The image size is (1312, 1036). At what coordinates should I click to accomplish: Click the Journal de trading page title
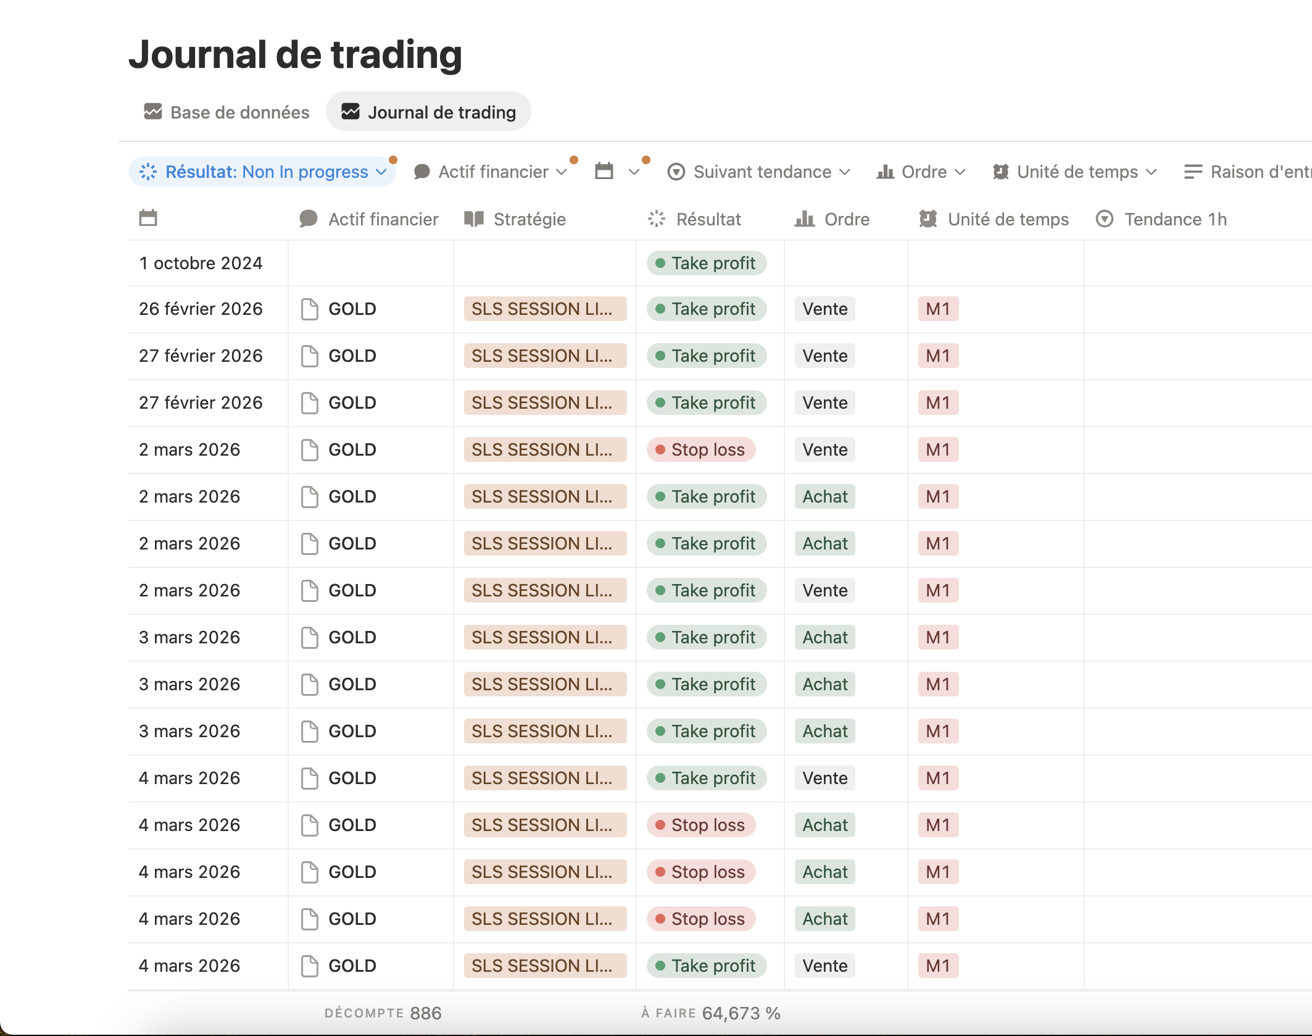(295, 54)
